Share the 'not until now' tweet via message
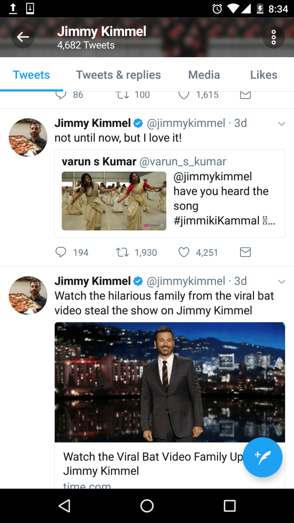Image resolution: width=294 pixels, height=523 pixels. [x=245, y=253]
